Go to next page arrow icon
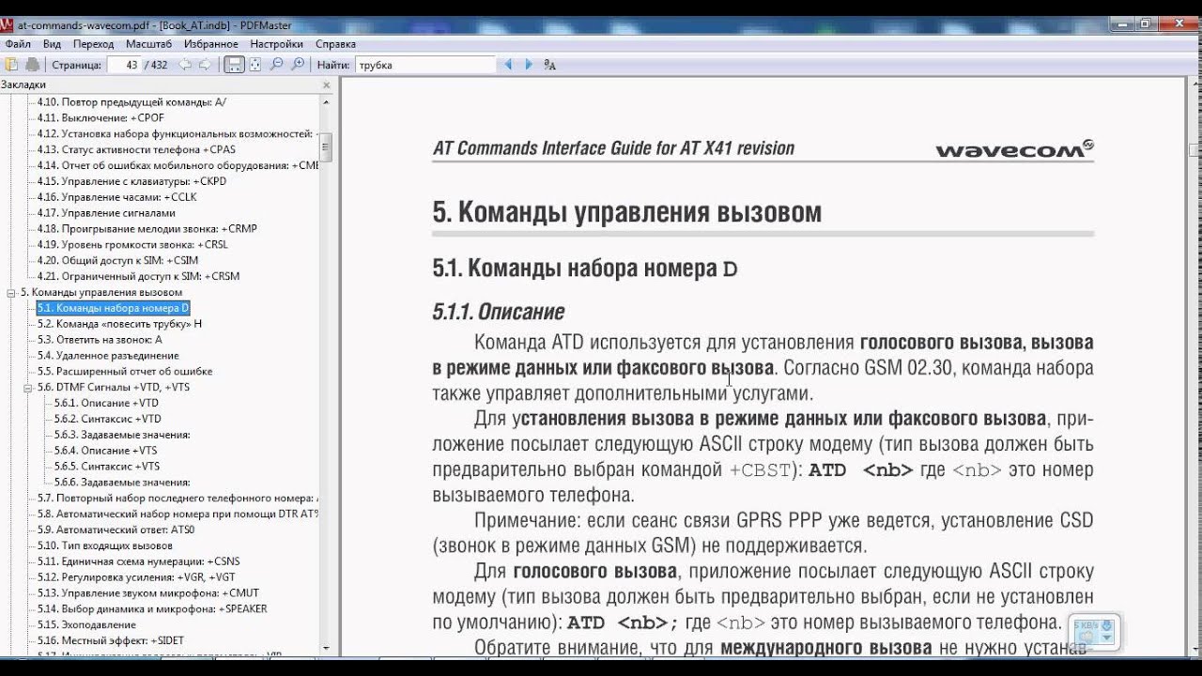Viewport: 1202px width, 676px height. [204, 65]
